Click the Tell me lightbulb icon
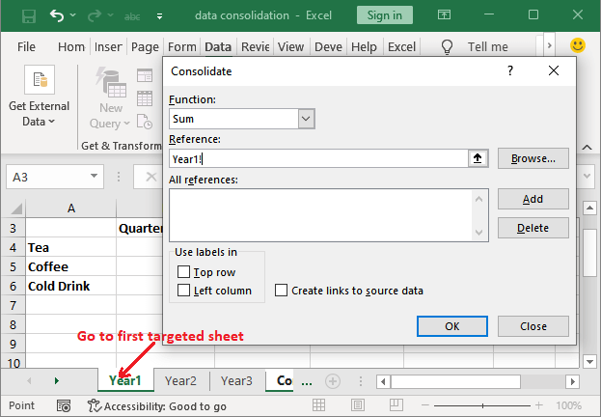The width and height of the screenshot is (601, 417). point(447,47)
